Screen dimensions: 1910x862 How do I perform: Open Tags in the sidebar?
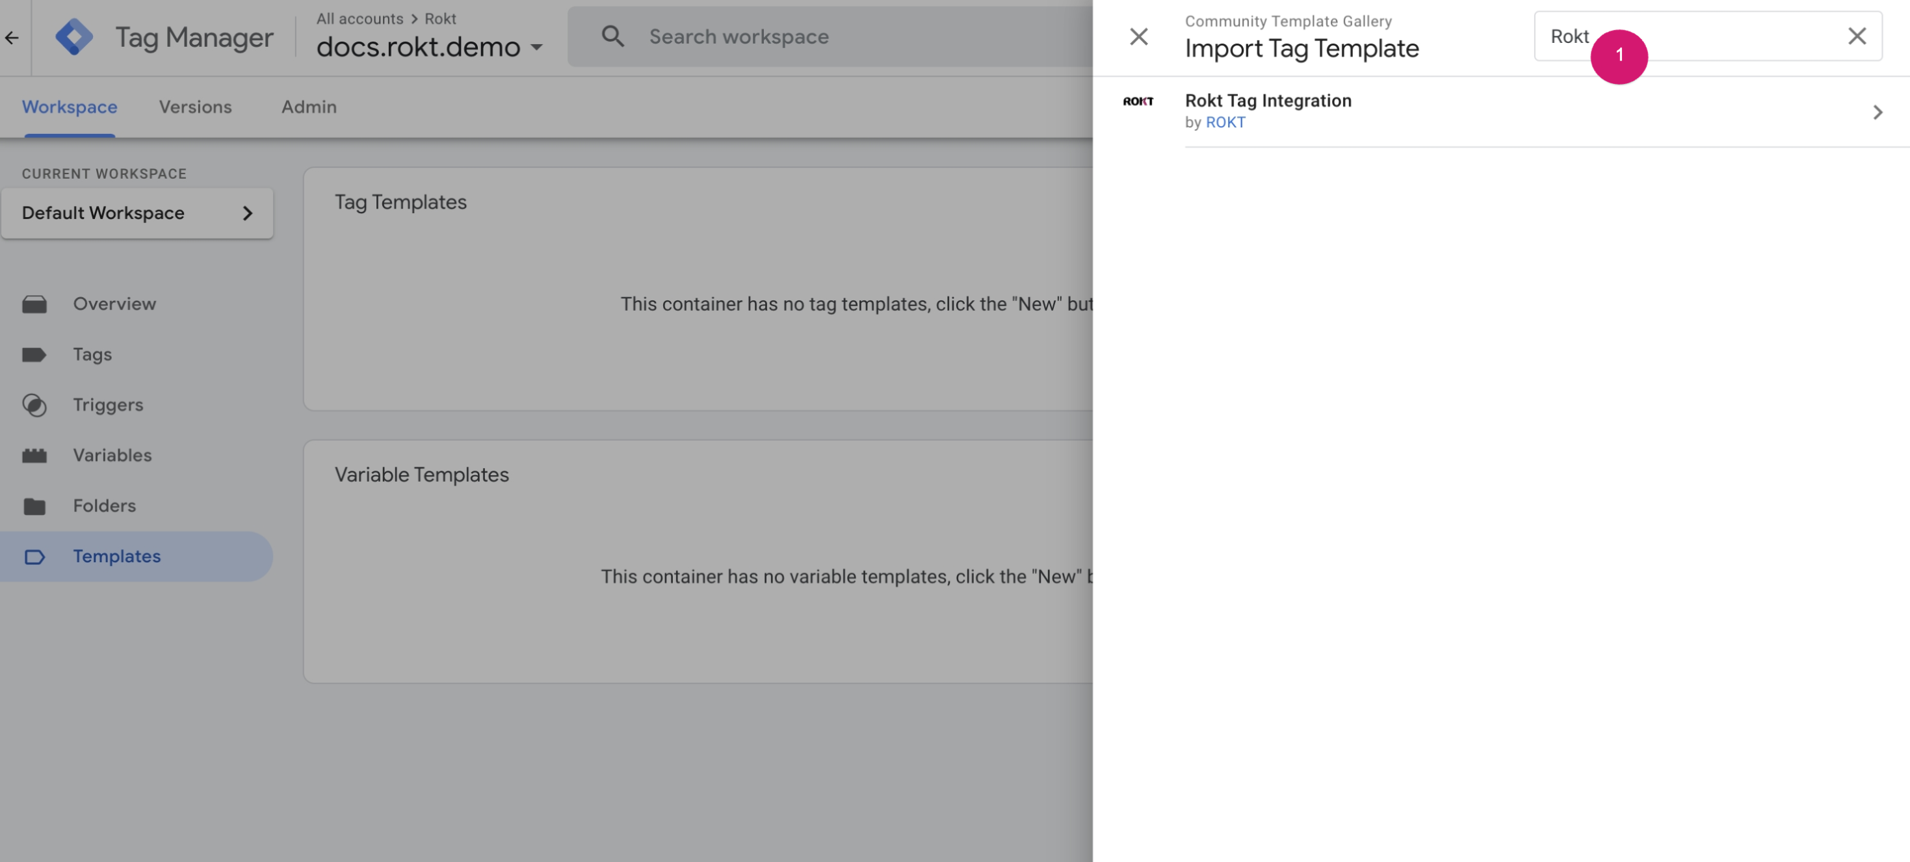pyautogui.click(x=92, y=354)
